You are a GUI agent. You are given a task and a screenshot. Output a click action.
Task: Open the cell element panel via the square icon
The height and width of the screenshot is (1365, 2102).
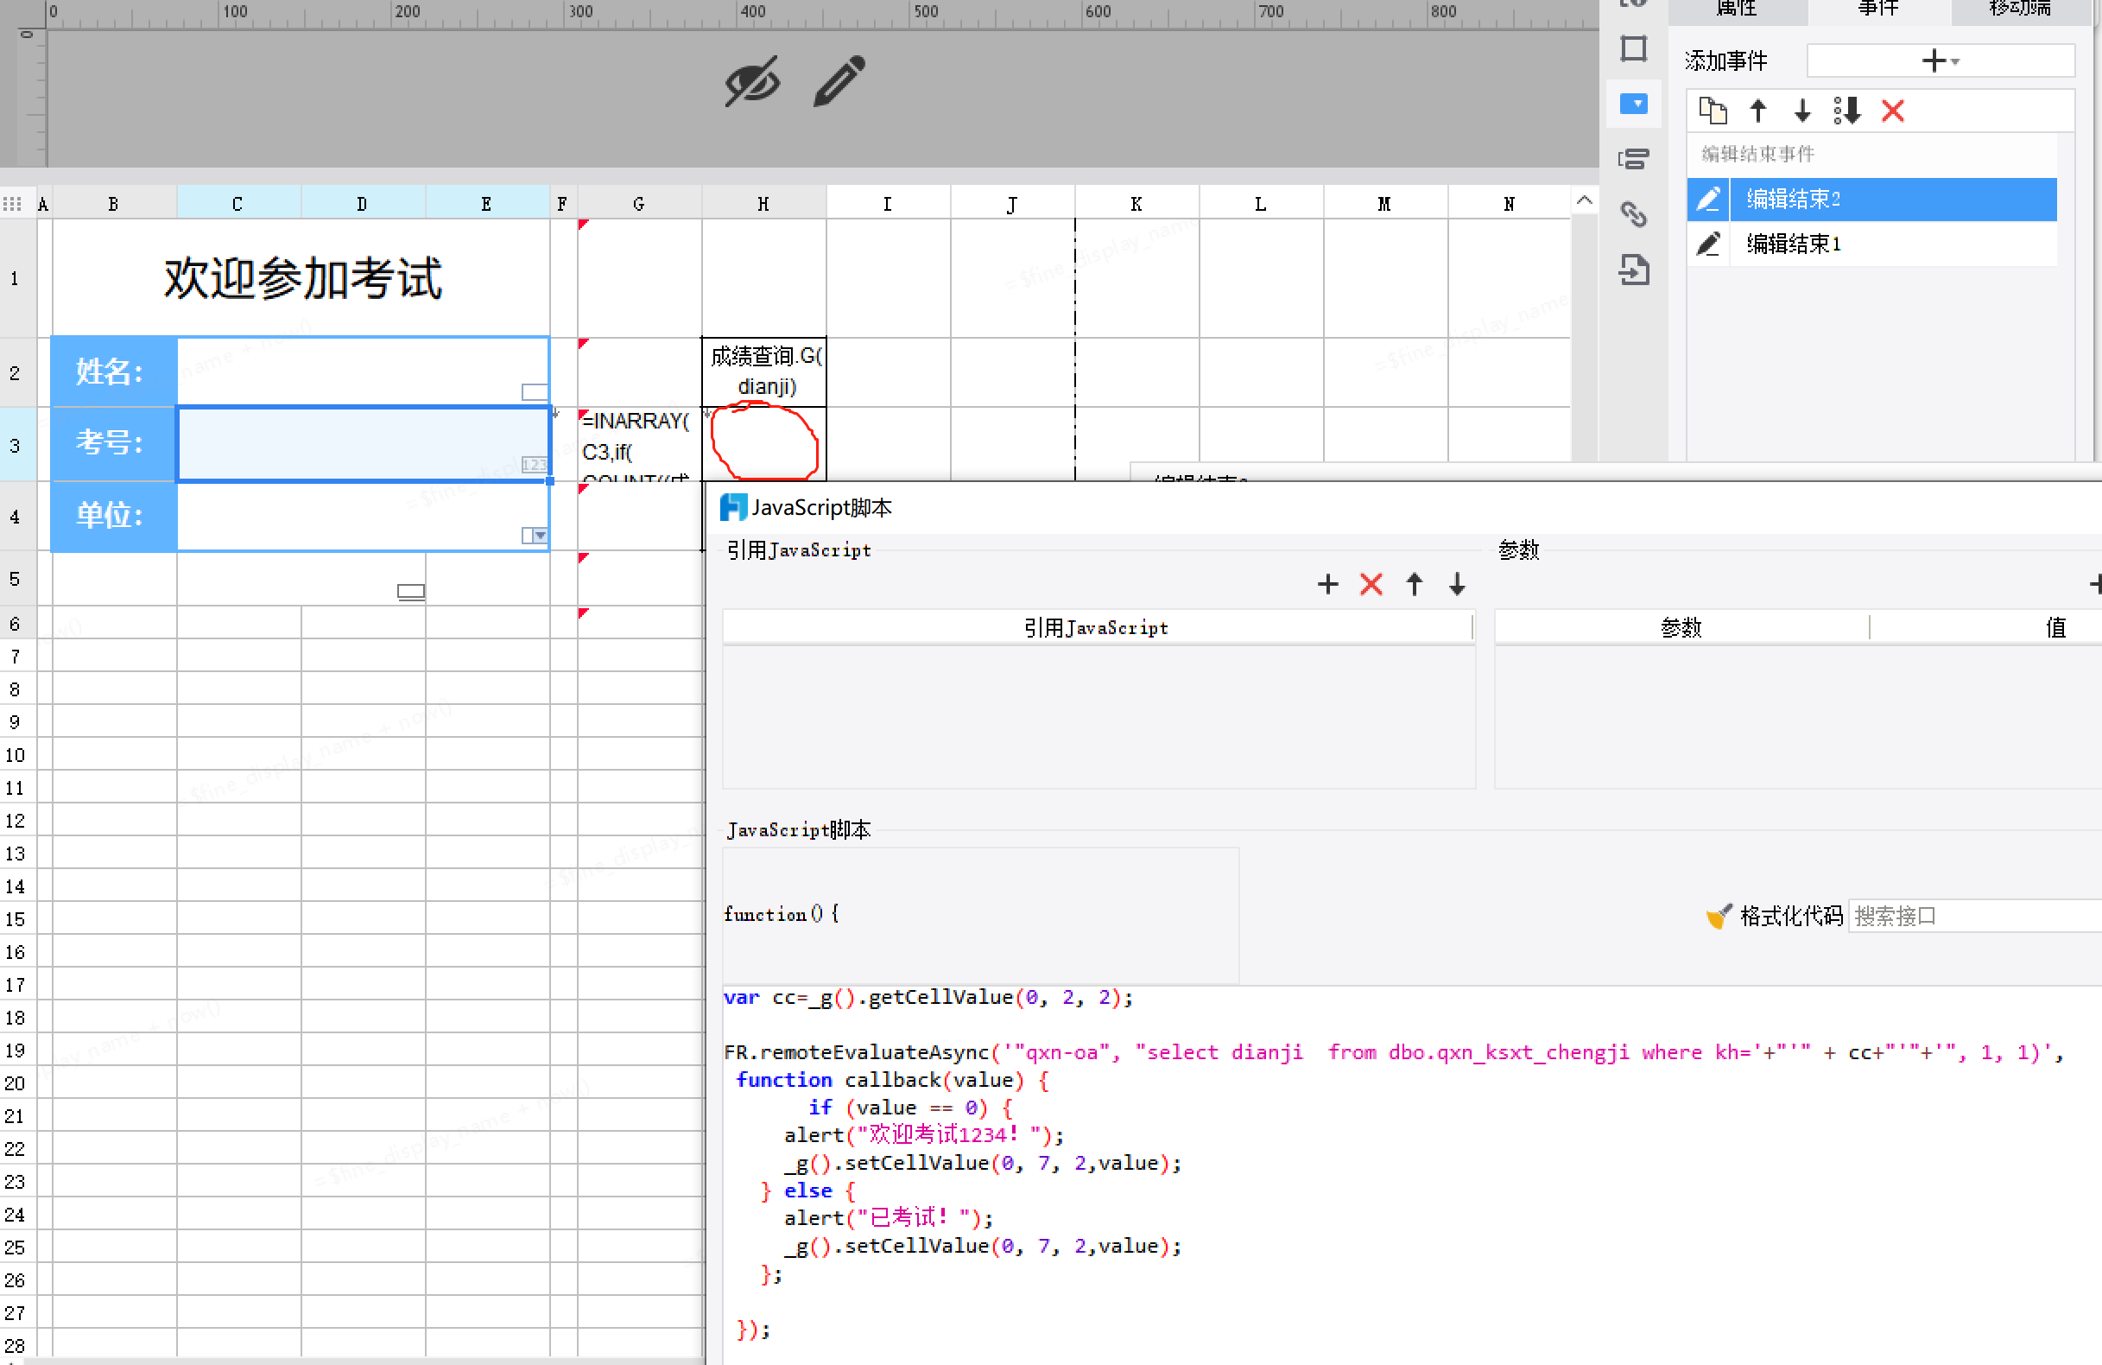point(1634,48)
